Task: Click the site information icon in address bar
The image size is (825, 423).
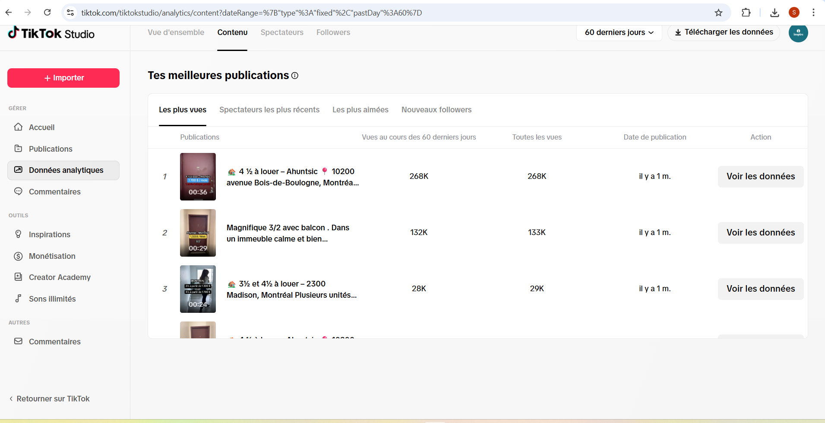Action: (70, 13)
